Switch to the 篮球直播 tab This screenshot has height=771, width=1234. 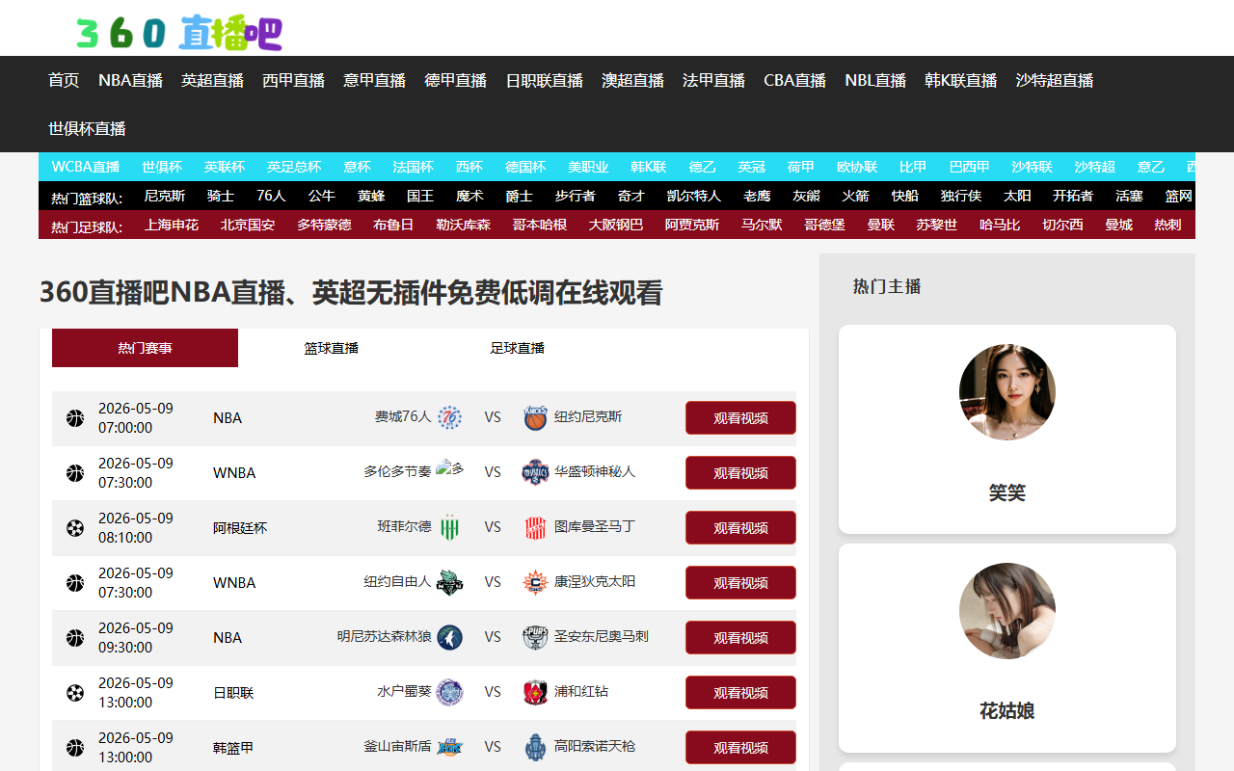click(331, 348)
